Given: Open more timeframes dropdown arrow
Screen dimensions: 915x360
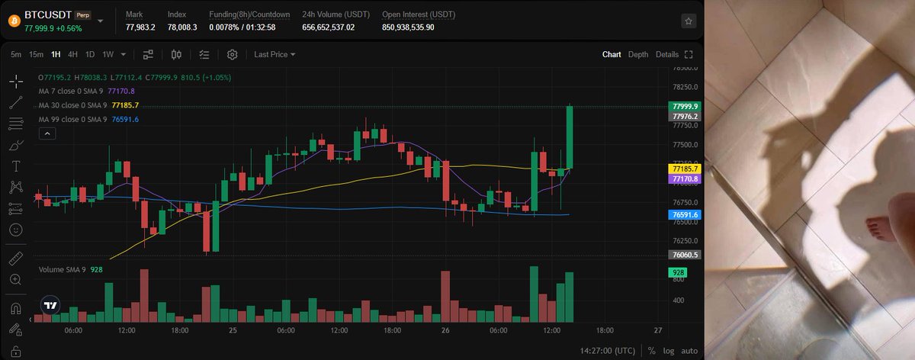Looking at the screenshot, I should coord(123,55).
